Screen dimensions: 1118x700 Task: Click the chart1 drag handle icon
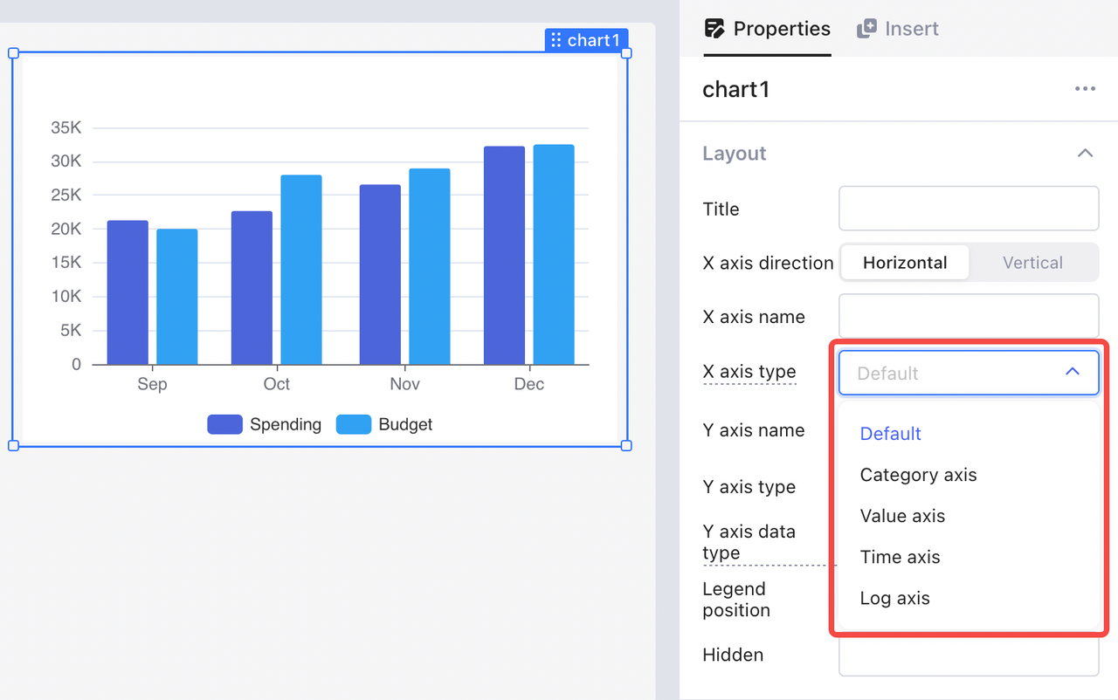point(556,40)
